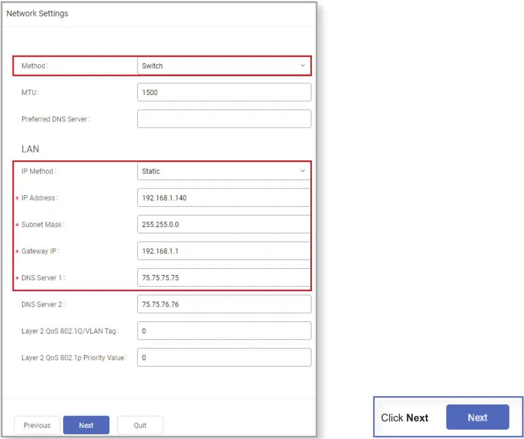
Task: Click the 802.1p Priority Value input
Action: (x=224, y=357)
